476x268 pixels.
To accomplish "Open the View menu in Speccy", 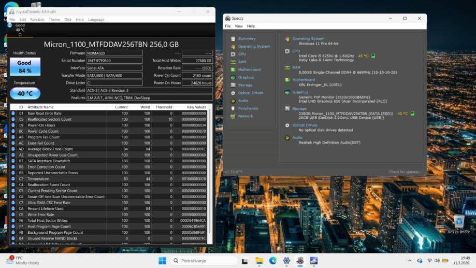I will point(238,26).
